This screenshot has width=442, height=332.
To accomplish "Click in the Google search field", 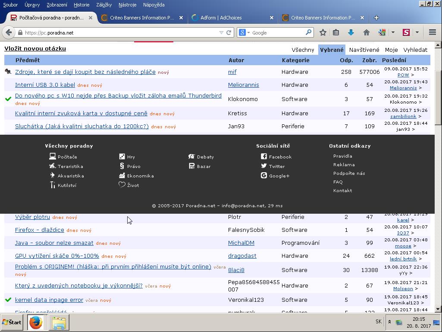I will (277, 32).
